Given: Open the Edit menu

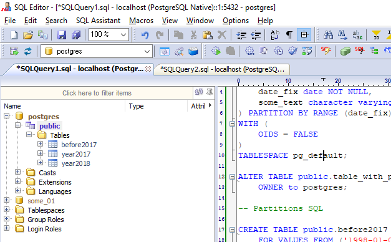Looking at the screenshot, I should [x=31, y=21].
